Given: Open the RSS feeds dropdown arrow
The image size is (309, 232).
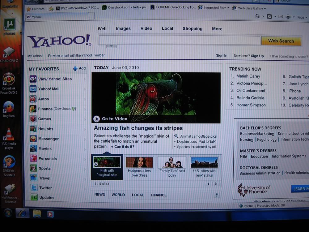Looking at the screenshot, I should (275, 17).
